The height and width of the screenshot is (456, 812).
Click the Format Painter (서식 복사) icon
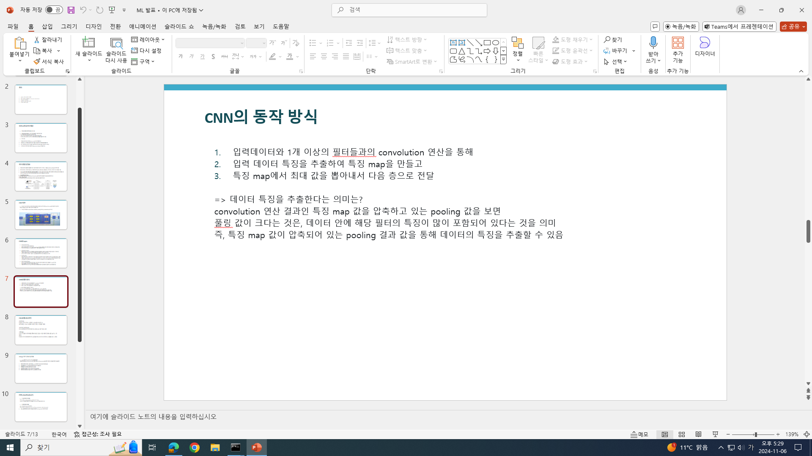[x=37, y=62]
